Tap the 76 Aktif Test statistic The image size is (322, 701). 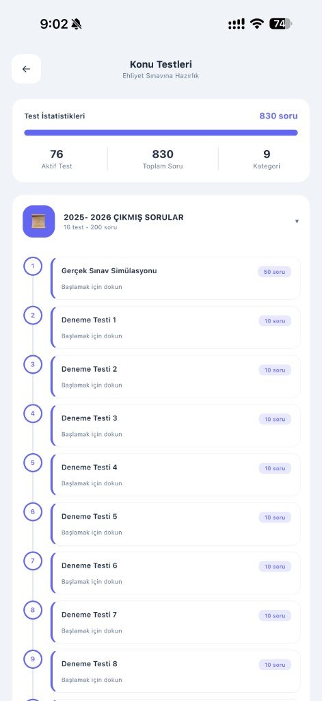point(57,159)
